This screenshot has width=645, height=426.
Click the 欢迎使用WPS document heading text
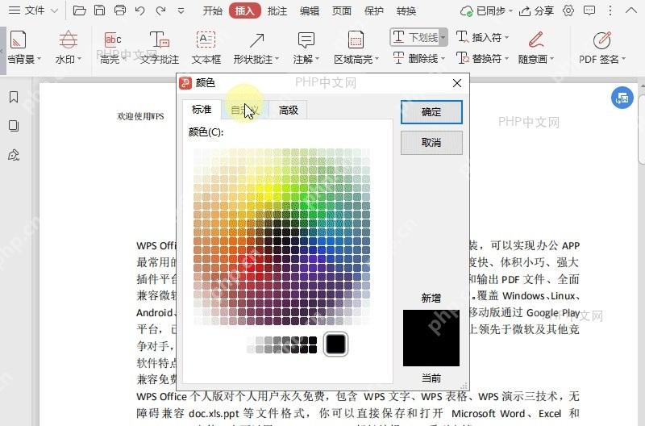pos(140,116)
